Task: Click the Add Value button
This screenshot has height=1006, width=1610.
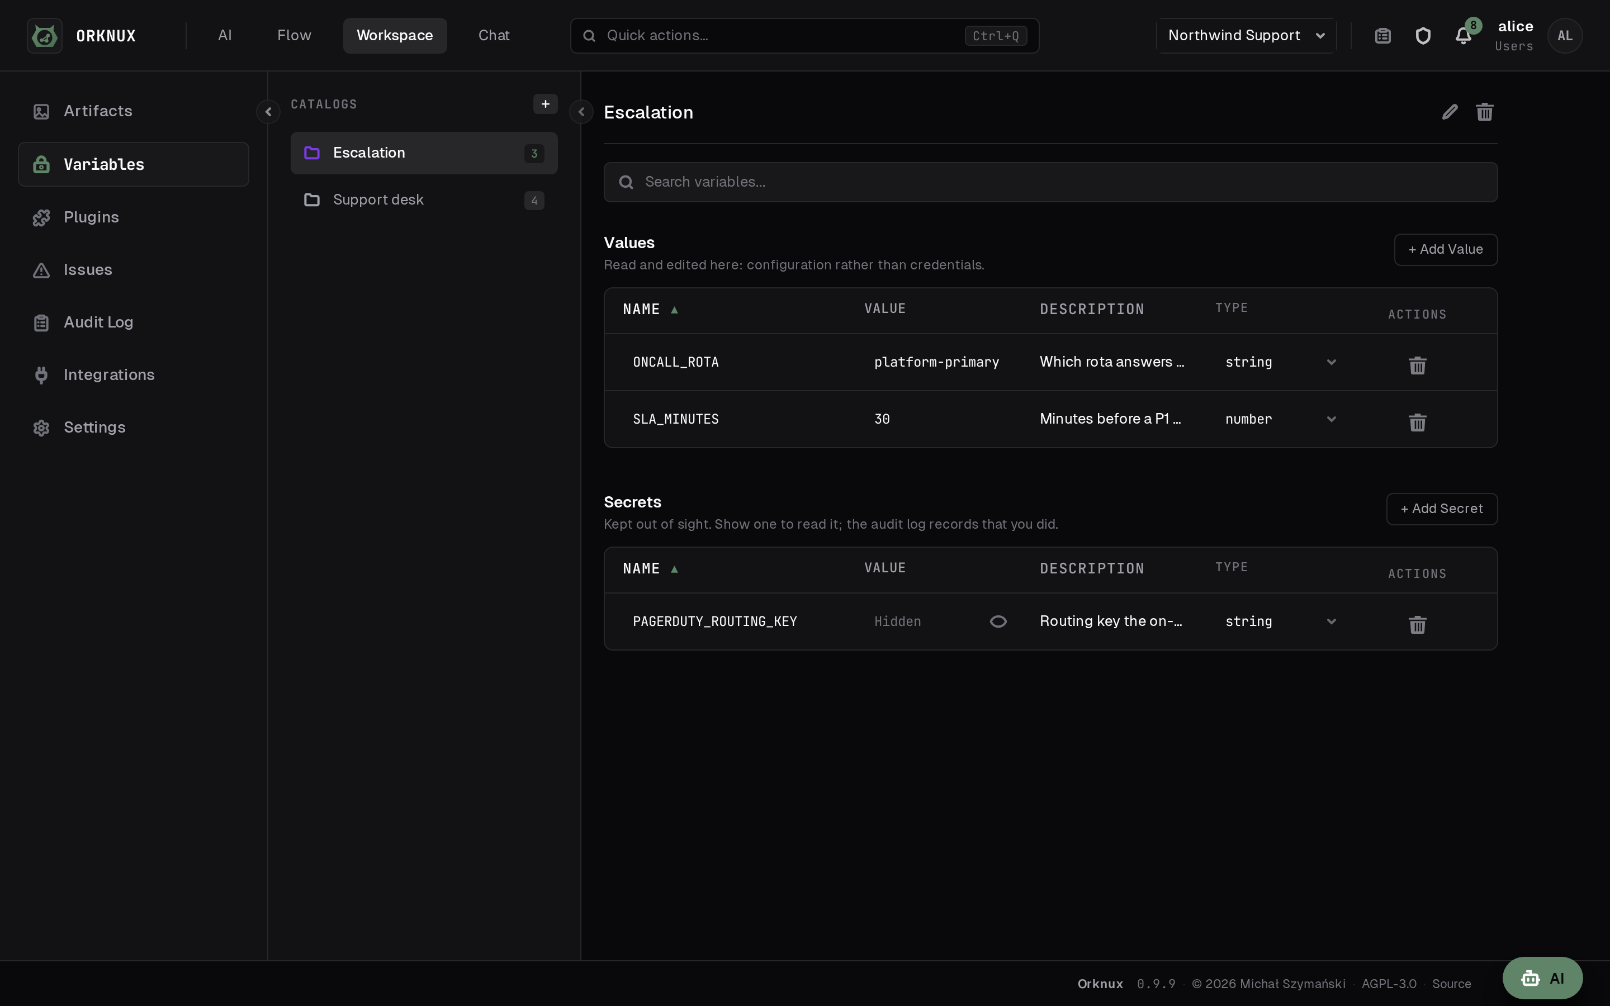Action: 1445,249
